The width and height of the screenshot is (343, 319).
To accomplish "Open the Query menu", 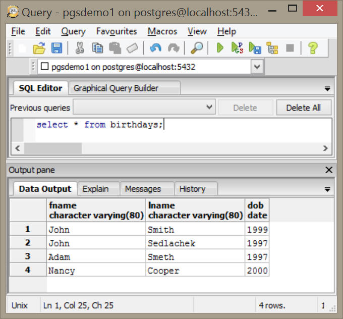I will (x=73, y=31).
